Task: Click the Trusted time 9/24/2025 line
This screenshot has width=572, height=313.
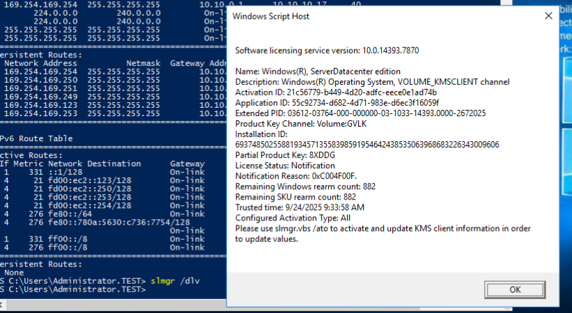Action: tap(300, 208)
